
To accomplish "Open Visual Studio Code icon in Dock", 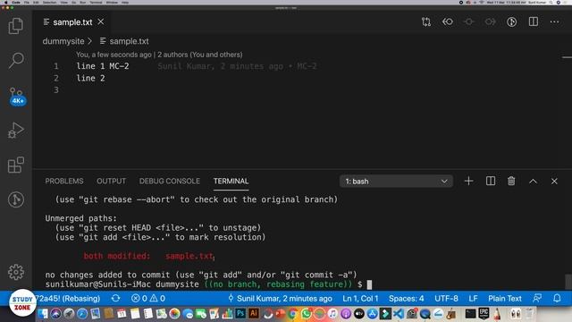I will [399, 314].
